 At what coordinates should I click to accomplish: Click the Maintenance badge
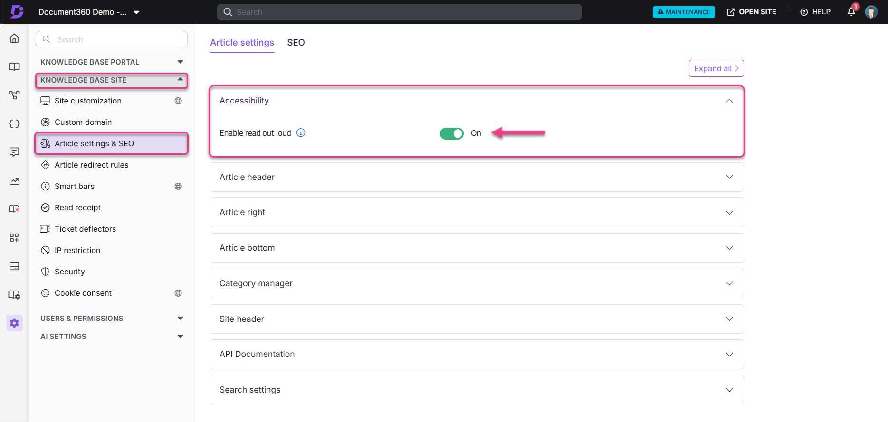point(684,12)
